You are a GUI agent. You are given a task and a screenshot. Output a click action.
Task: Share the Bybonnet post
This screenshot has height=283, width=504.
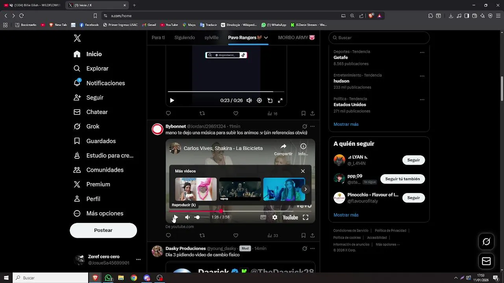click(x=312, y=235)
